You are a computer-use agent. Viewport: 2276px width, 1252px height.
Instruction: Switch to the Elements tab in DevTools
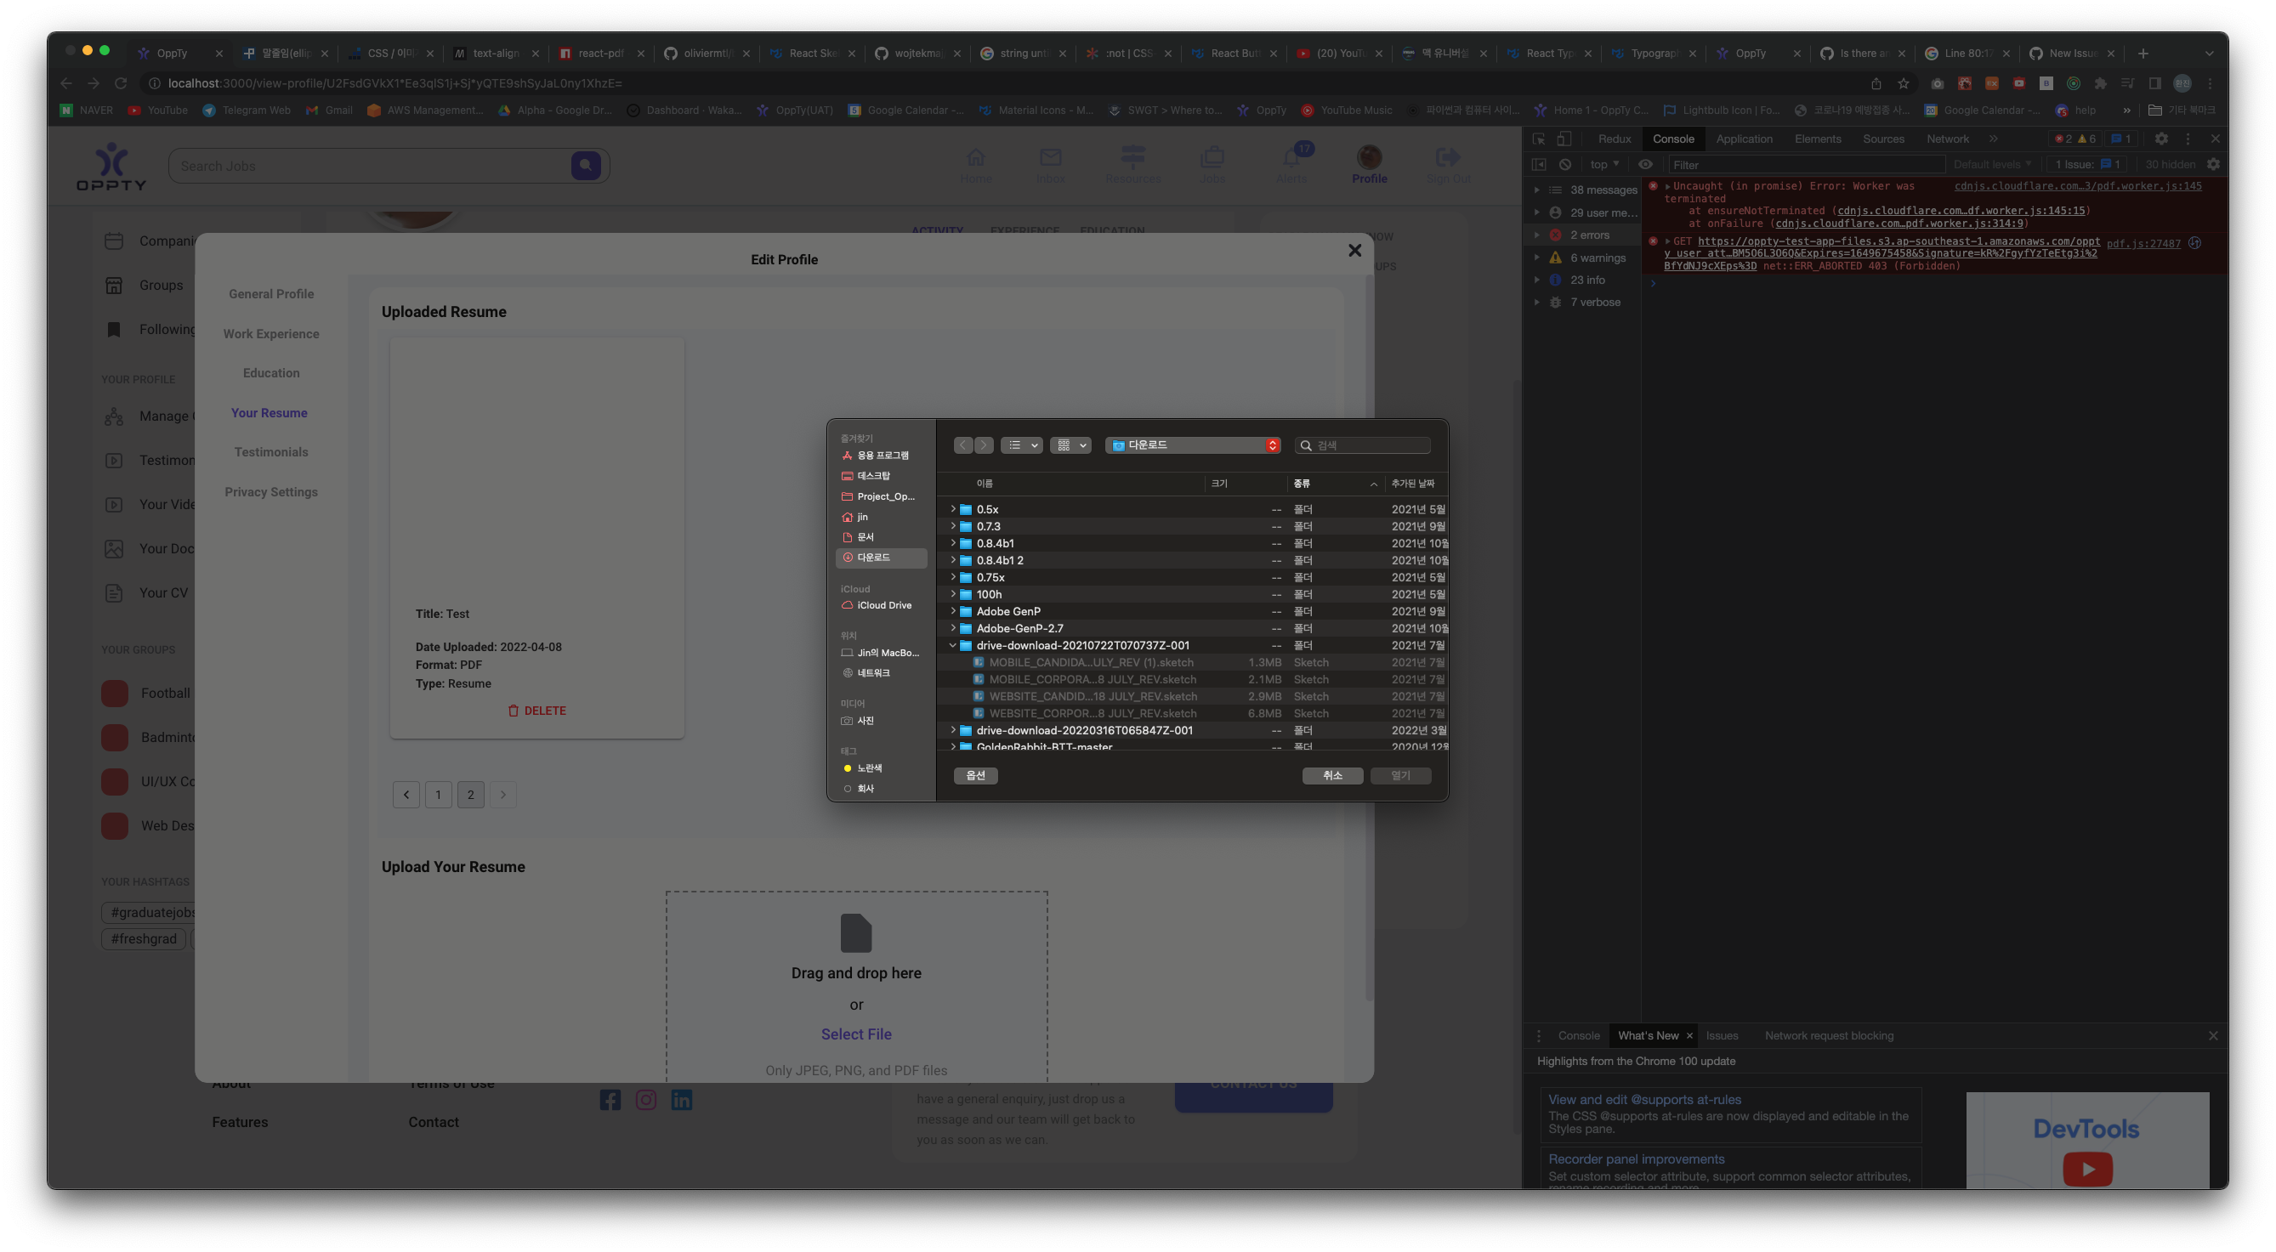[1818, 139]
